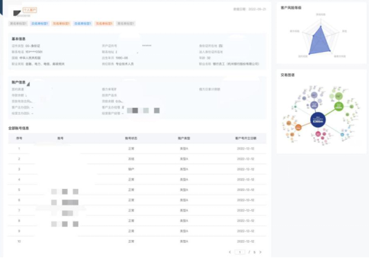
Task: Click the 冻结 status in row 2
Action: tap(131, 159)
